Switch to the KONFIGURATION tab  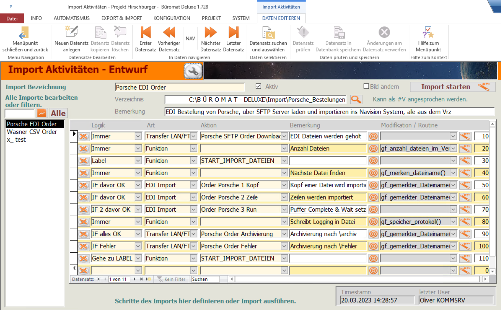(x=172, y=18)
